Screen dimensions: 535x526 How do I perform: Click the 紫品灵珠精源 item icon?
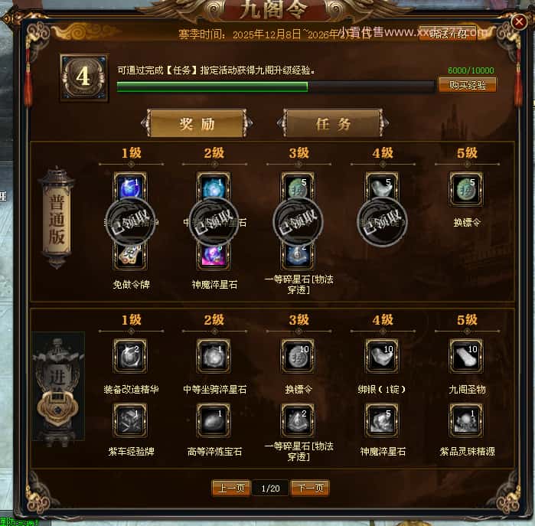point(466,420)
